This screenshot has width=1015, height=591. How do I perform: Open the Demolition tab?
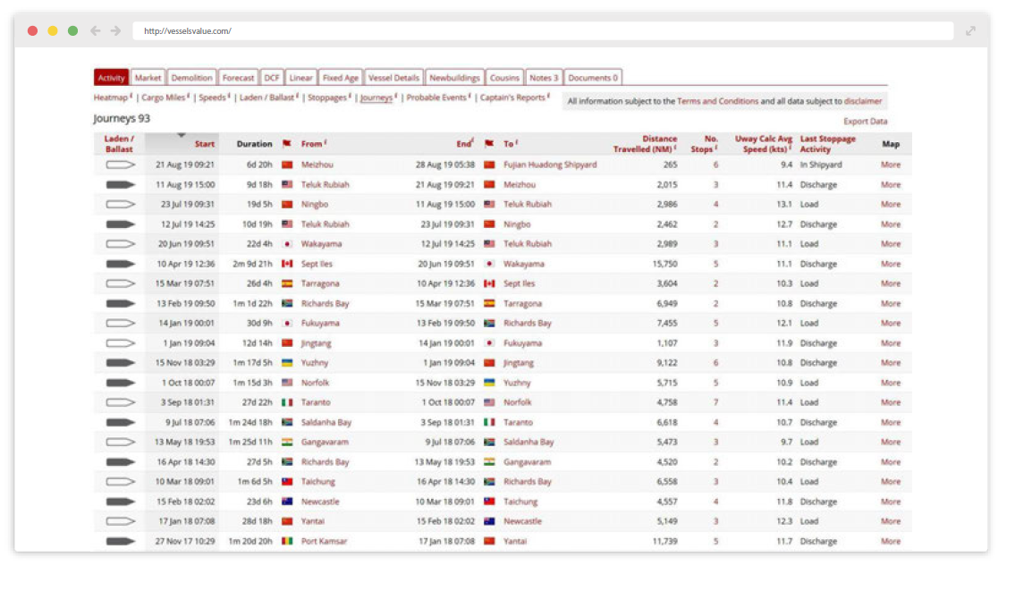tap(191, 78)
